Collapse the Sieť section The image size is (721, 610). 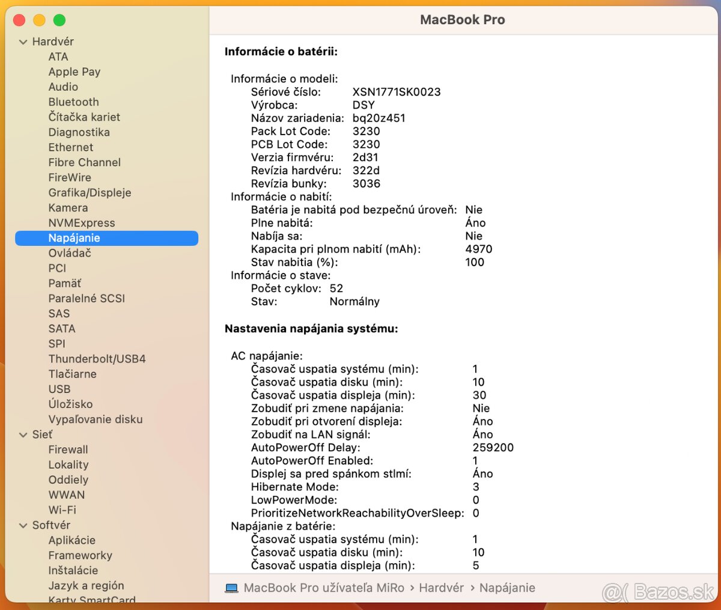click(x=23, y=434)
